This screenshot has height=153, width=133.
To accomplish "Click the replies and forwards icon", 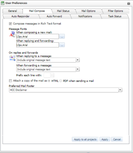I will 12,58.
